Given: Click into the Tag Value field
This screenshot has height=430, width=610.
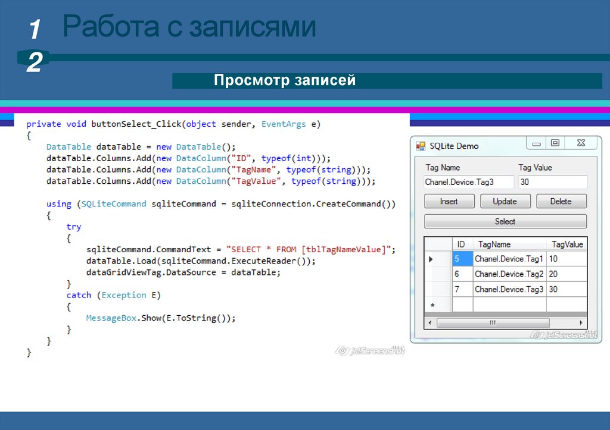Looking at the screenshot, I should tap(552, 183).
